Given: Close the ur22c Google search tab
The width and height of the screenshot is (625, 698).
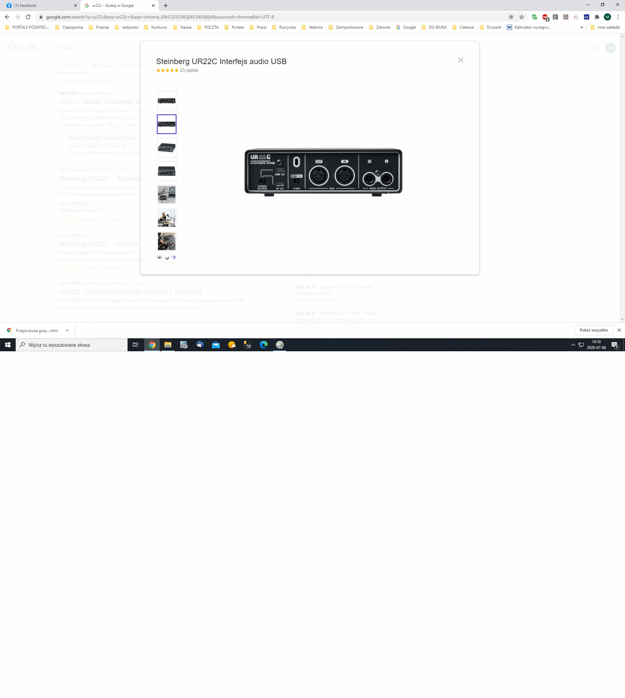Looking at the screenshot, I should click(153, 6).
